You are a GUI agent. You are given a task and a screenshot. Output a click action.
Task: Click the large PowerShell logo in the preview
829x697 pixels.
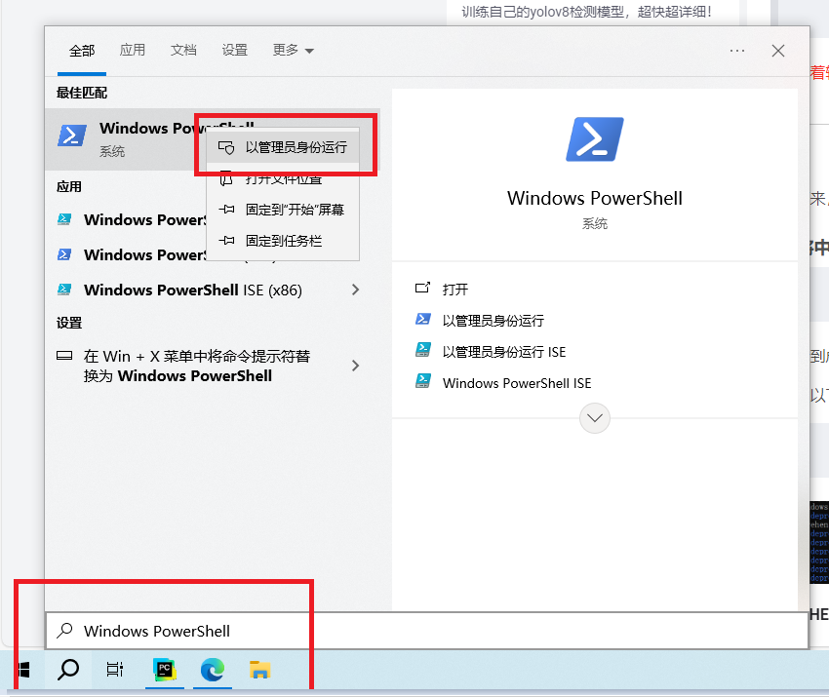coord(595,139)
